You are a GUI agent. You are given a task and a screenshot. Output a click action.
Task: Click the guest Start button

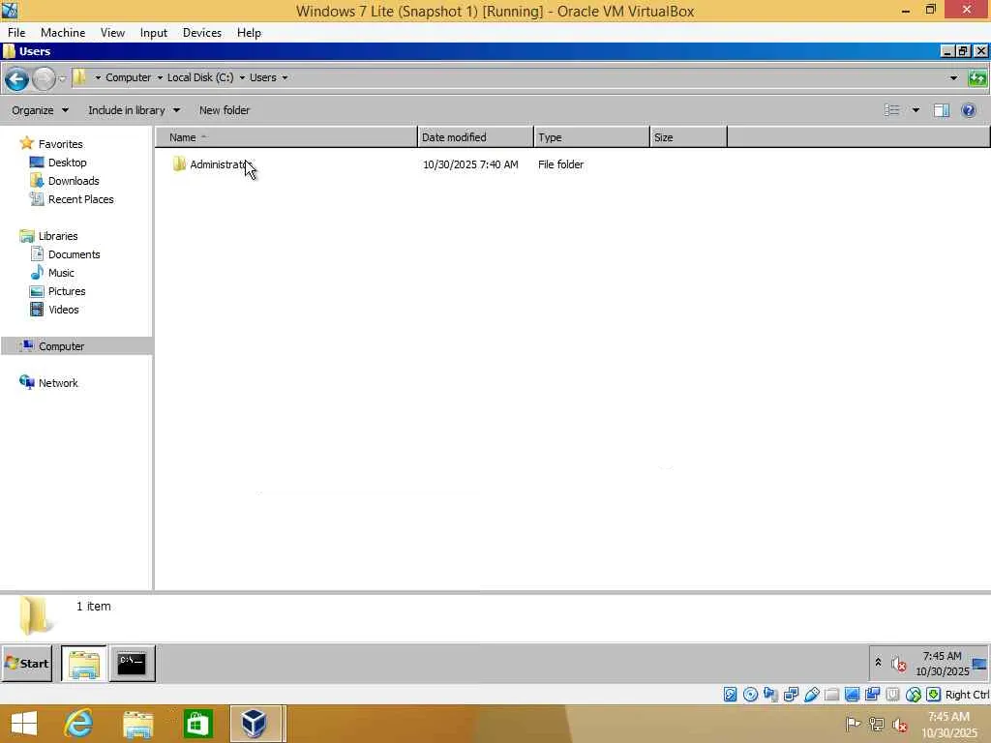(26, 664)
